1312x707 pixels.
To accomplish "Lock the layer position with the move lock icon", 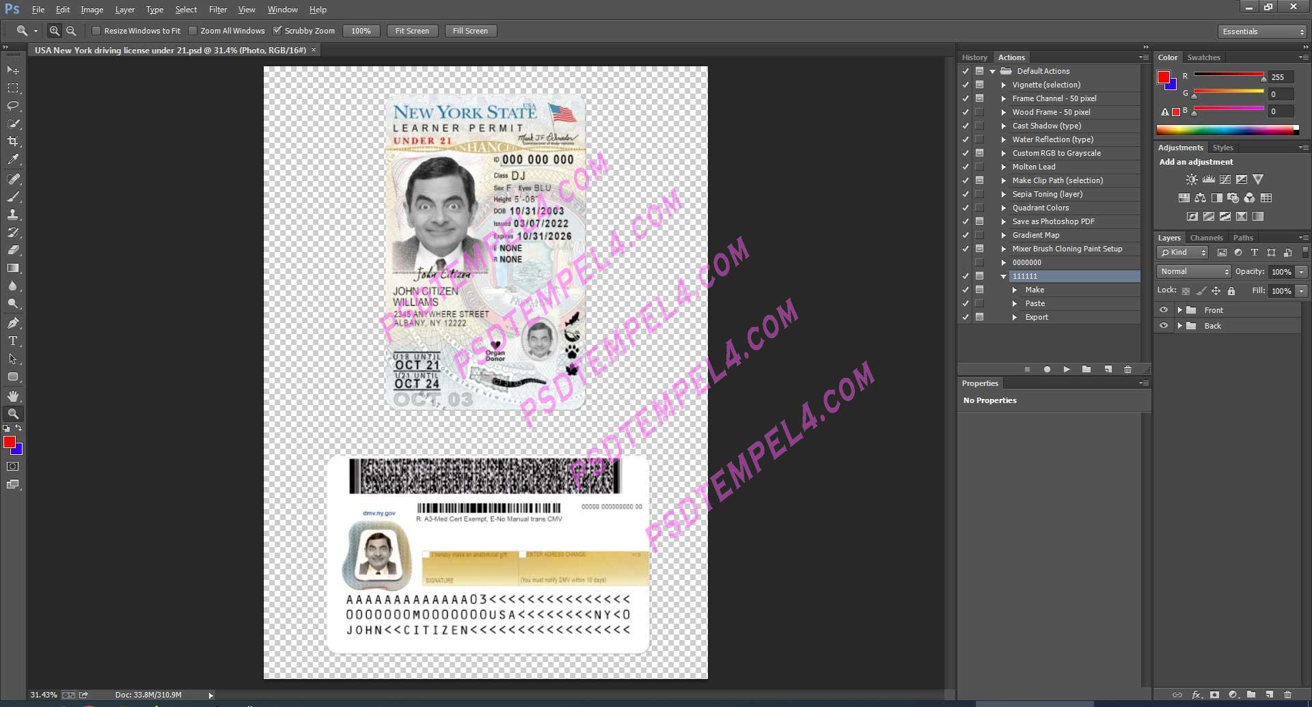I will (1216, 290).
